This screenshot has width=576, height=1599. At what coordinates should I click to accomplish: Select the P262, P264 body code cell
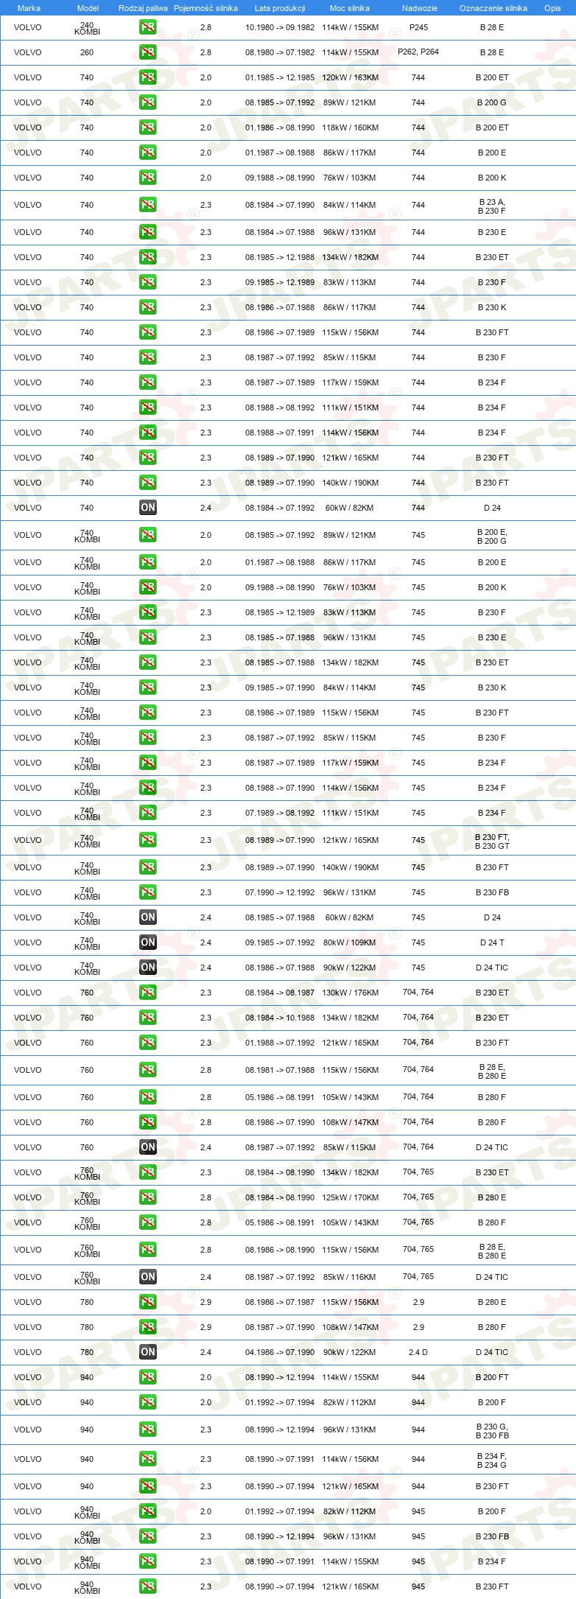tap(418, 52)
